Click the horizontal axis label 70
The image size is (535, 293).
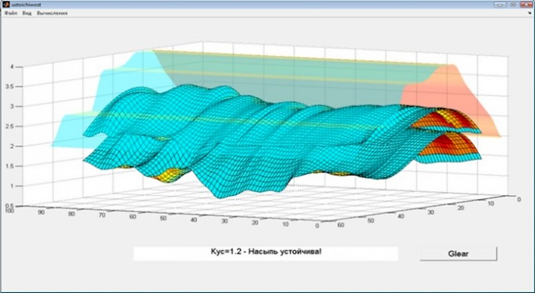point(102,215)
